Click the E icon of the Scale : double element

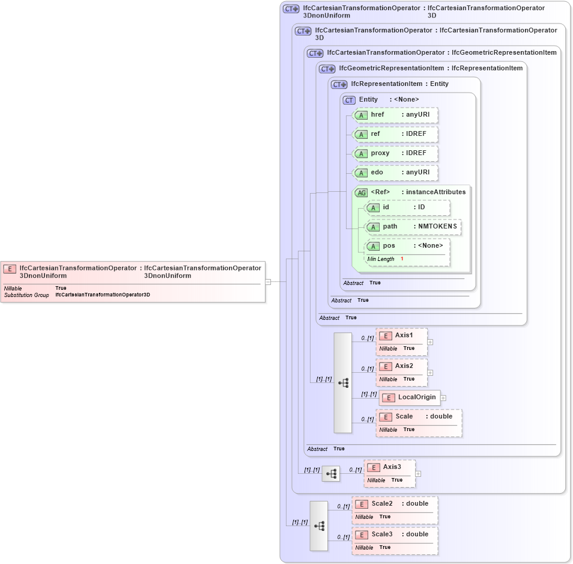[384, 416]
